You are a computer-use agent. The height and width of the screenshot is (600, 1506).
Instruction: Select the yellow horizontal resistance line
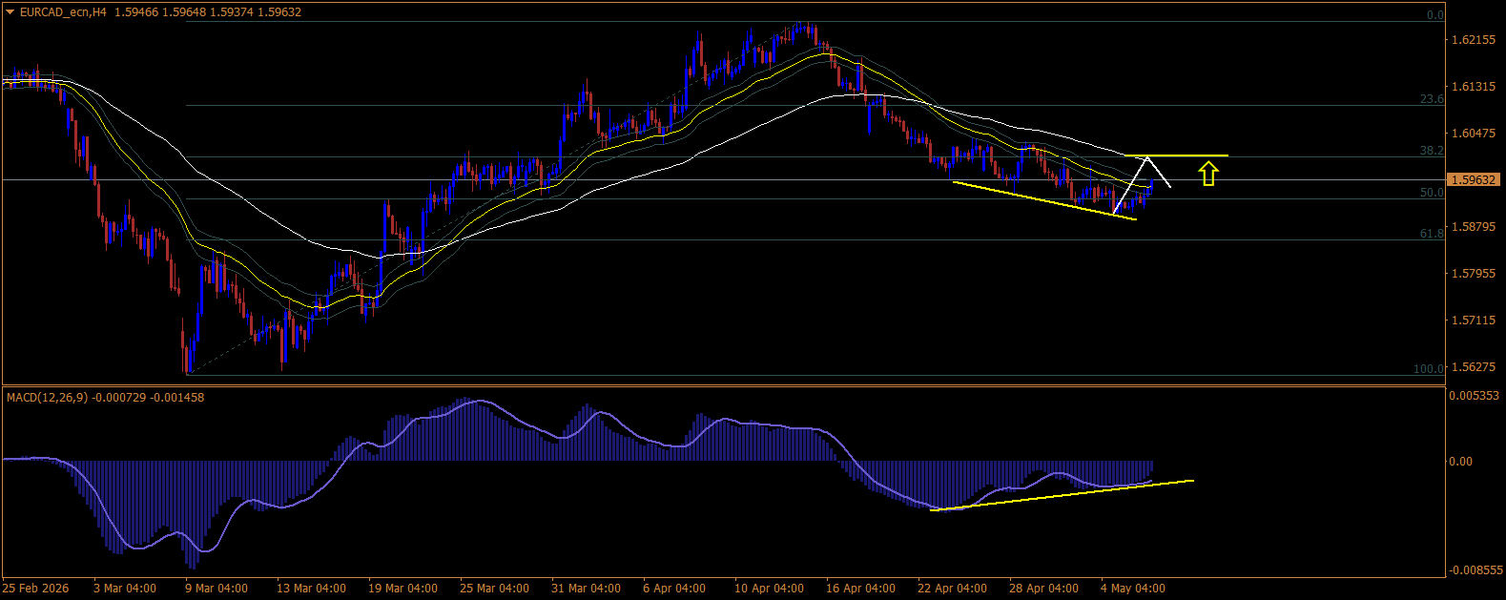pyautogui.click(x=1176, y=155)
